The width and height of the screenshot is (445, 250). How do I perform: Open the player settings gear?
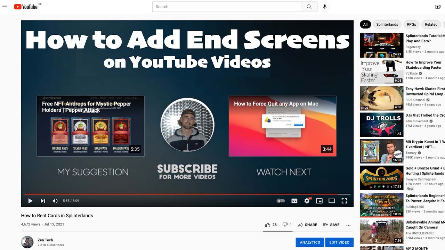[307, 201]
